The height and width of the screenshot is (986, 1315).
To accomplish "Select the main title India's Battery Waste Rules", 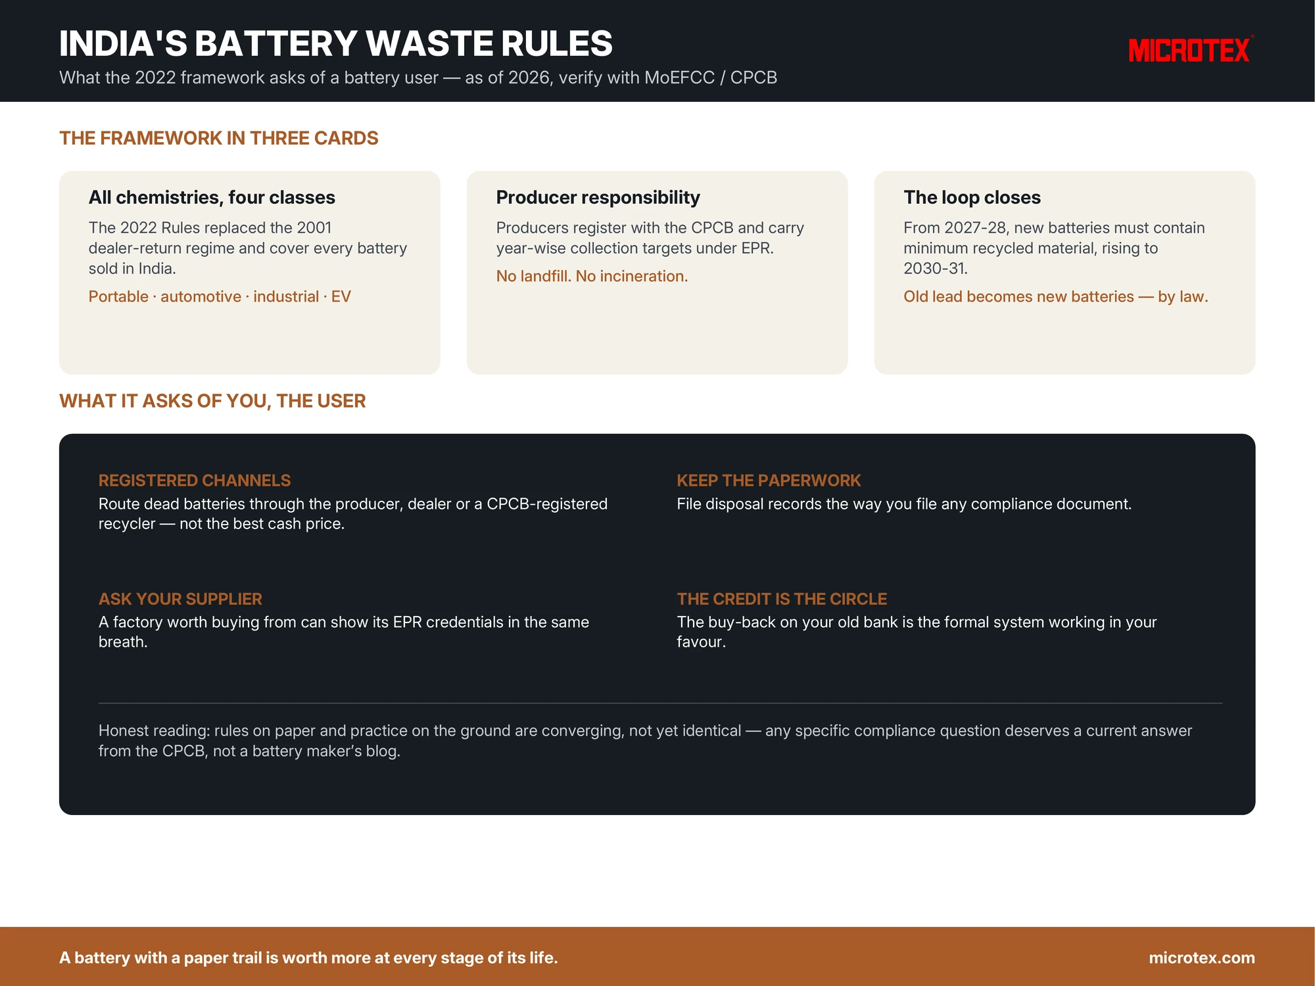I will coord(336,43).
